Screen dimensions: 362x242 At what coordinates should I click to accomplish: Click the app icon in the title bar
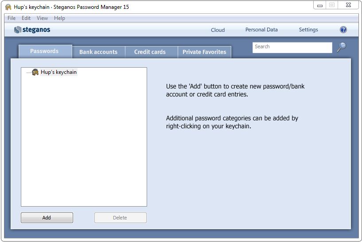point(8,7)
